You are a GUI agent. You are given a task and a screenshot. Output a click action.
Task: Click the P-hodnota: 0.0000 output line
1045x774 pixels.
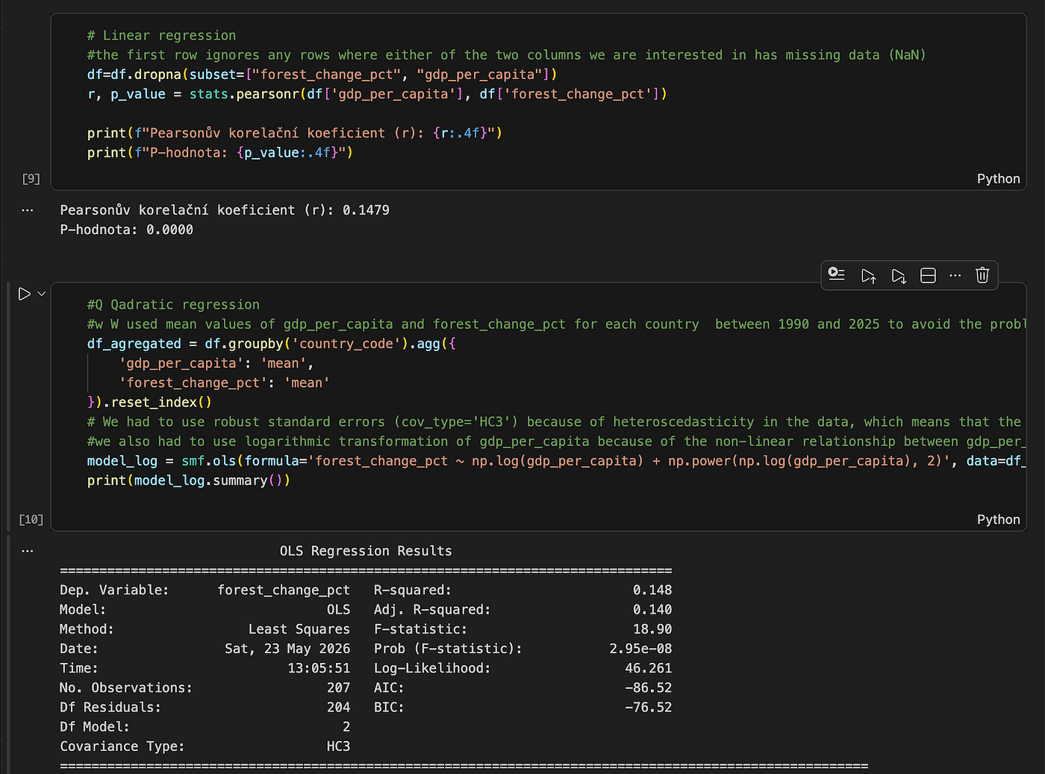tap(126, 230)
